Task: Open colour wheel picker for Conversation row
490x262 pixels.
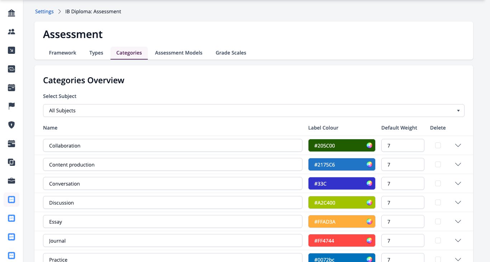Action: click(369, 183)
